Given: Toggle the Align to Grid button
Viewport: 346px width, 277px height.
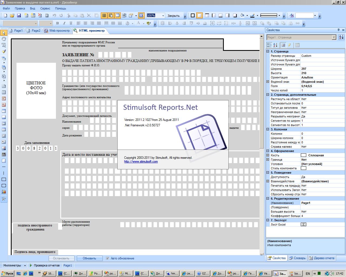Looking at the screenshot, I should (111, 16).
